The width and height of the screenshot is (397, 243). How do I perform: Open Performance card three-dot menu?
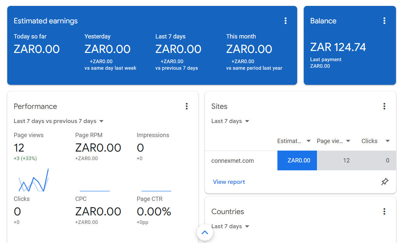pyautogui.click(x=186, y=106)
